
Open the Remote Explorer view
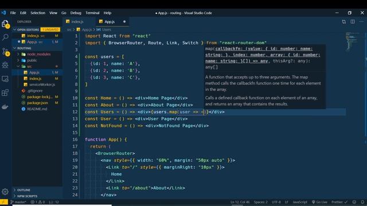coord(5,79)
